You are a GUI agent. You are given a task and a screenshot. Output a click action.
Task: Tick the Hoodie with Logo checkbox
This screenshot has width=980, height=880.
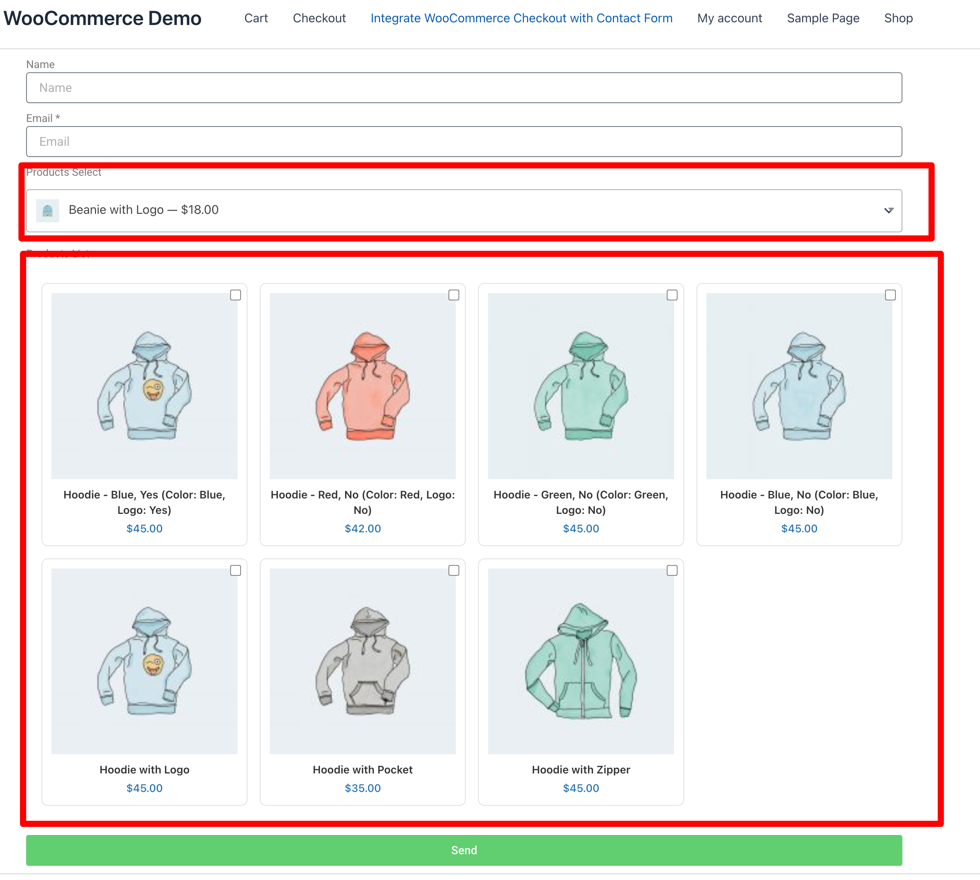(235, 570)
